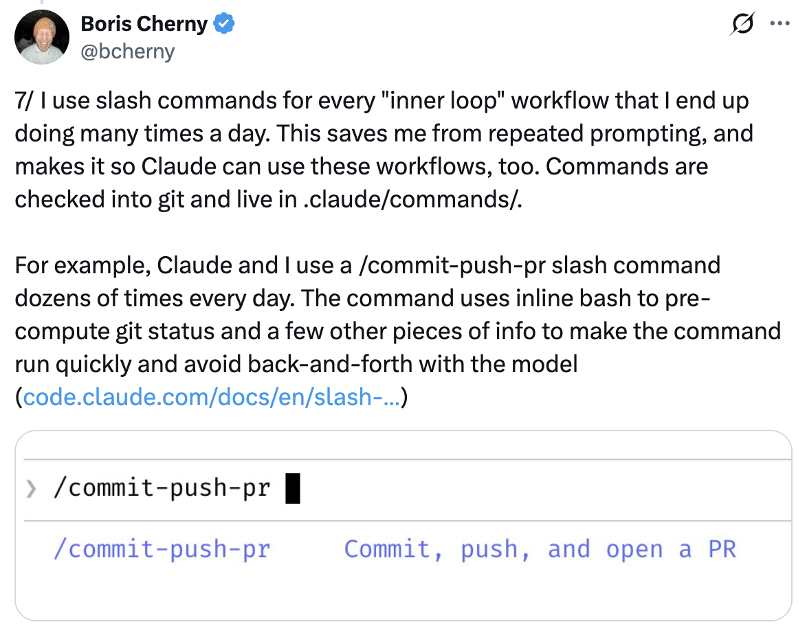This screenshot has width=807, height=629.
Task: Click the purple suggestion row in the terminal
Action: 344,548
